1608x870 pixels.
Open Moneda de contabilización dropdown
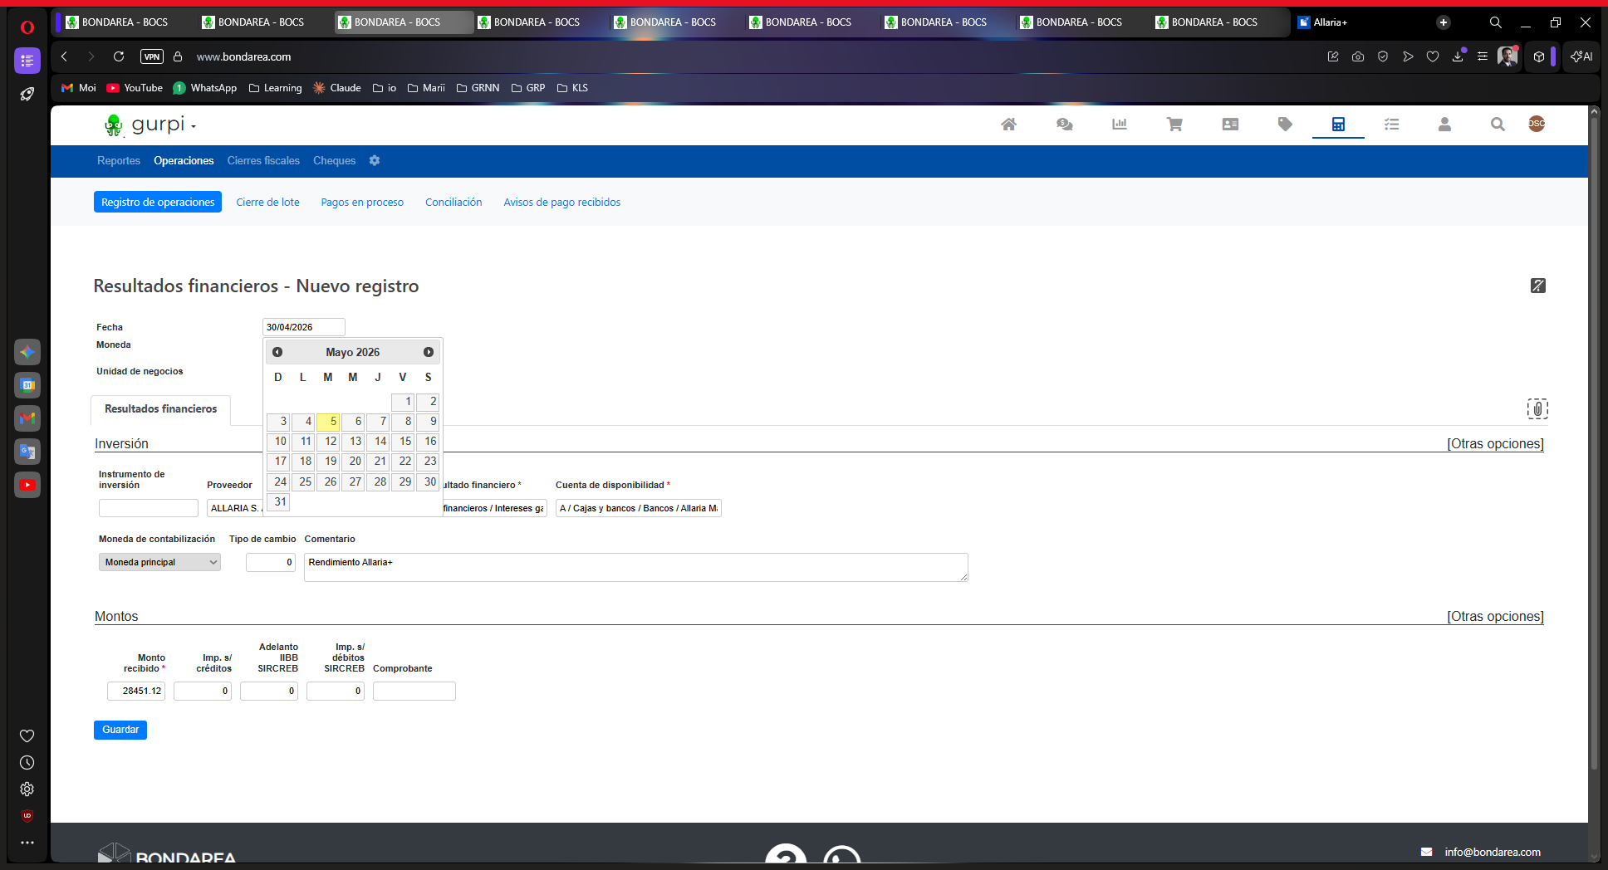click(x=159, y=562)
